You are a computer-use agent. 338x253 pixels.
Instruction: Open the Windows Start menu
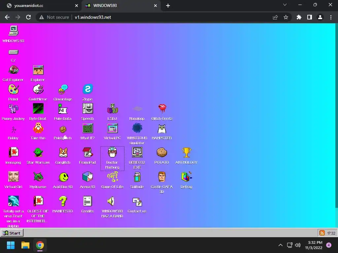click(11, 245)
